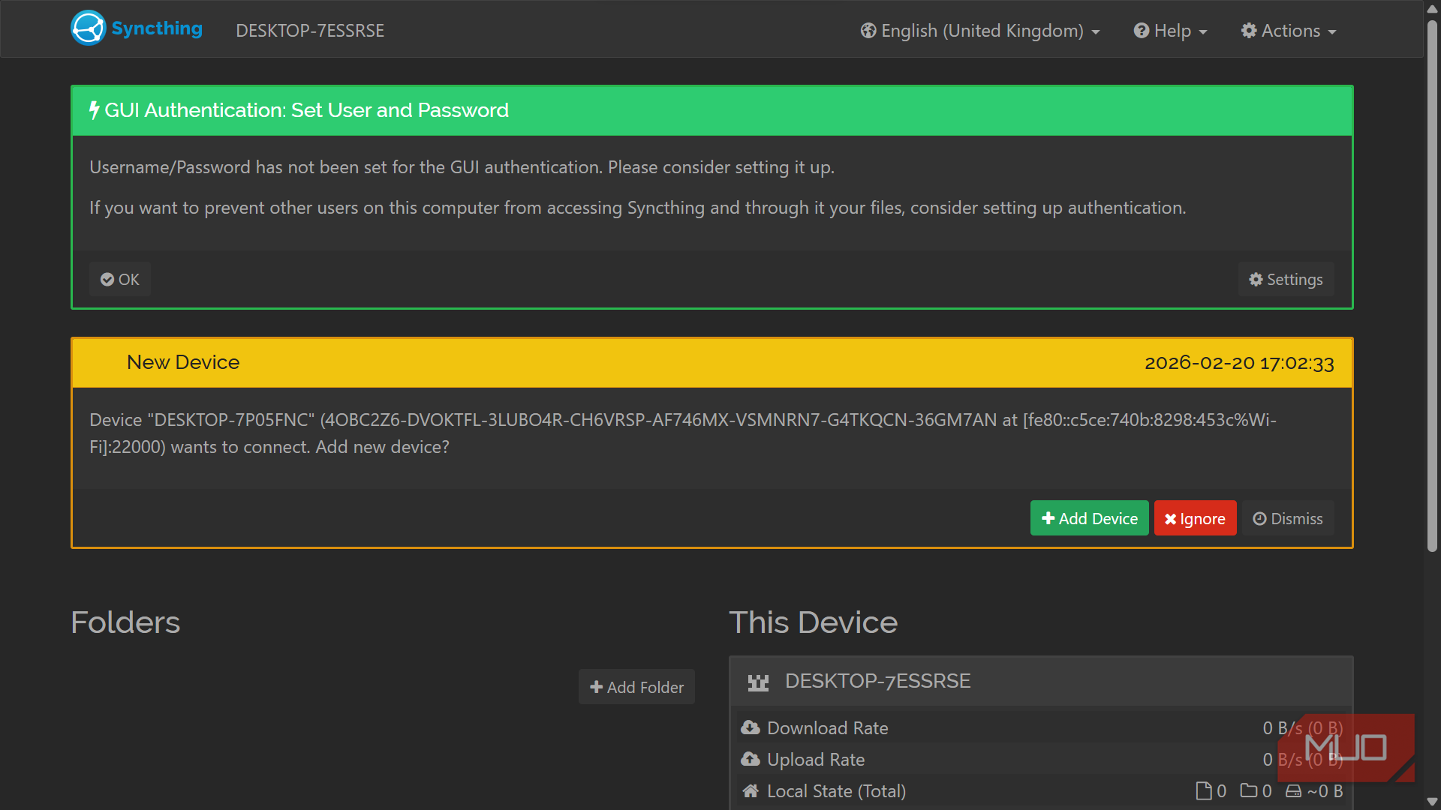Click the lightning bolt icon in authentication header
Screen dimensions: 1441x810
(94, 110)
